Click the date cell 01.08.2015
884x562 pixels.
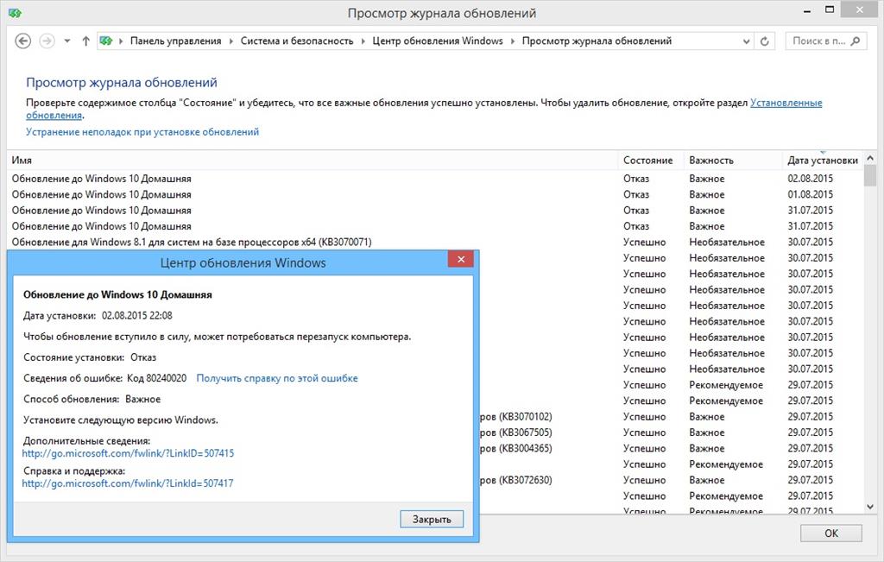click(810, 194)
